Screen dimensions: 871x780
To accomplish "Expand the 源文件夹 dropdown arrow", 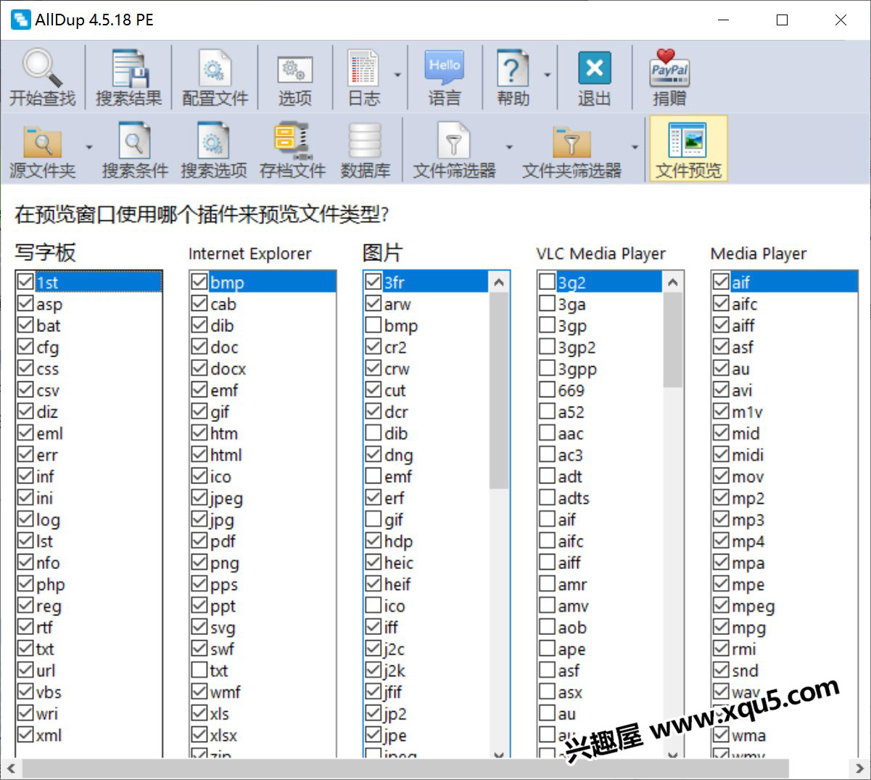I will tap(89, 147).
